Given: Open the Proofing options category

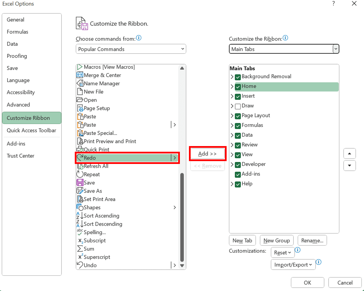Looking at the screenshot, I should point(31,56).
